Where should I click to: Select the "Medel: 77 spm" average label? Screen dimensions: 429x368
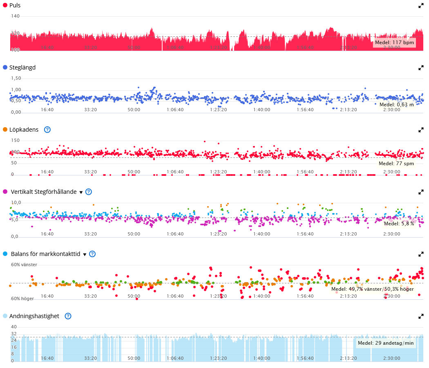point(396,164)
